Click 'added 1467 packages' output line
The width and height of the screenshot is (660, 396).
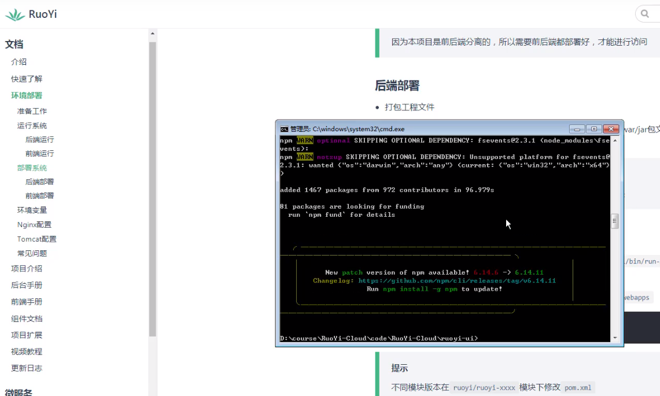[387, 190]
